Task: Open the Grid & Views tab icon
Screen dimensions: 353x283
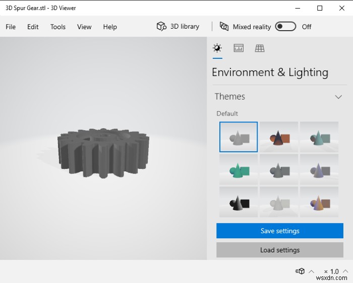Action: coord(260,48)
